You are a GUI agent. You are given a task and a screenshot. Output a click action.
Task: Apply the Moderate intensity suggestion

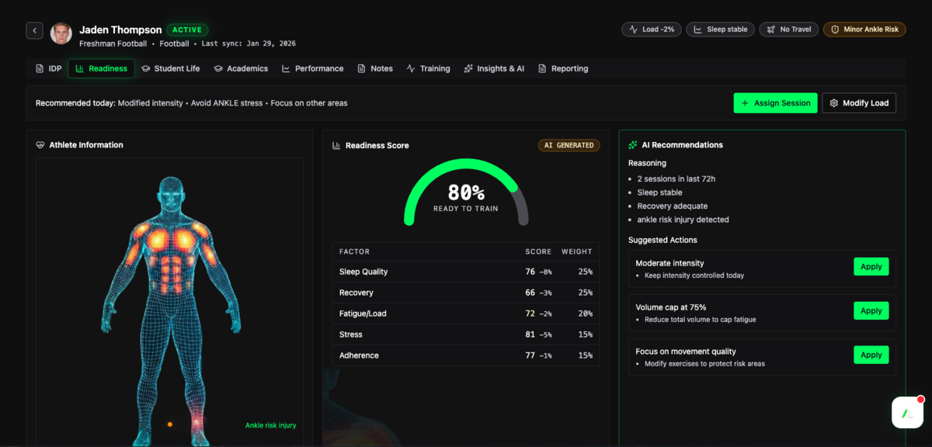(x=871, y=267)
